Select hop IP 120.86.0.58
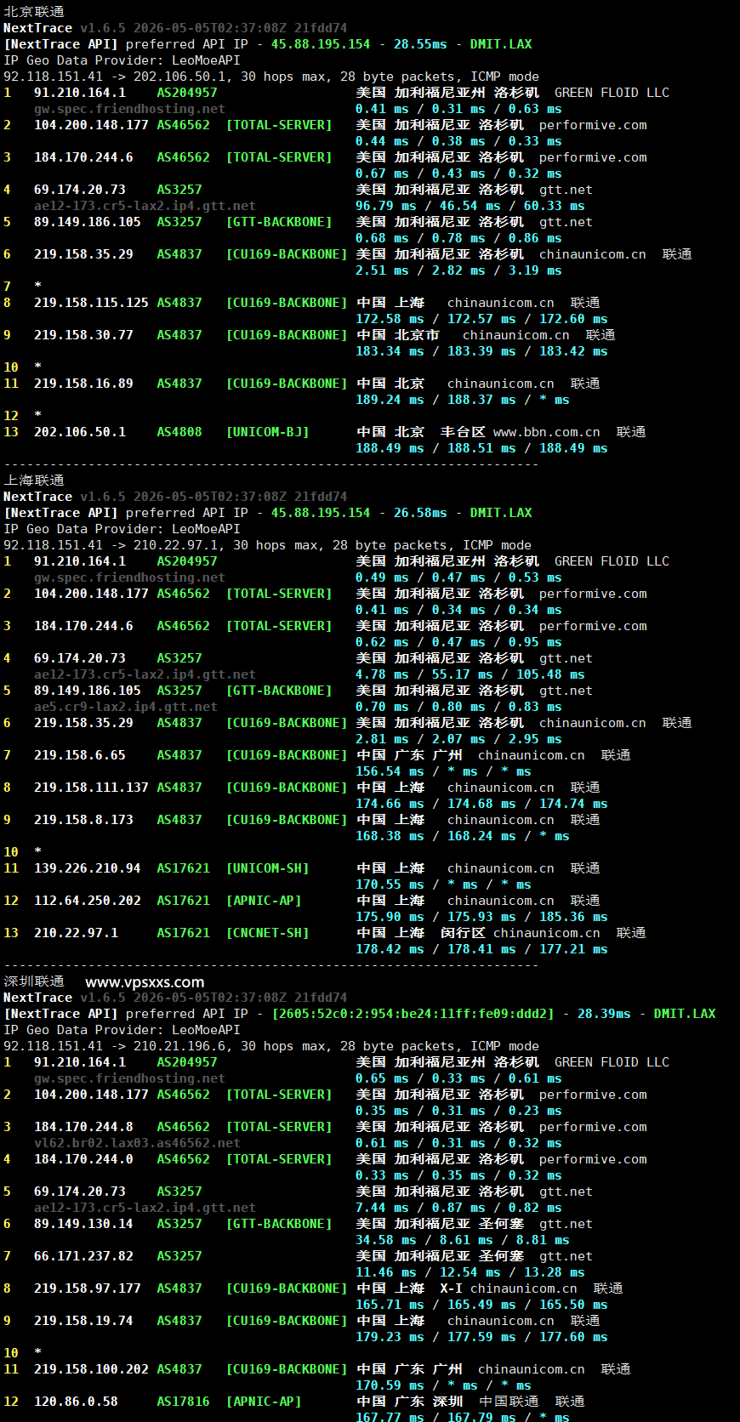This screenshot has width=740, height=1422. (76, 1402)
